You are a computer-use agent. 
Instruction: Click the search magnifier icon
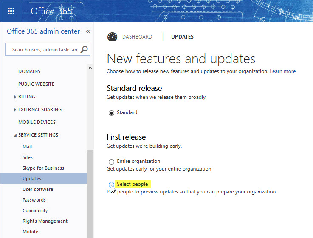(x=84, y=50)
